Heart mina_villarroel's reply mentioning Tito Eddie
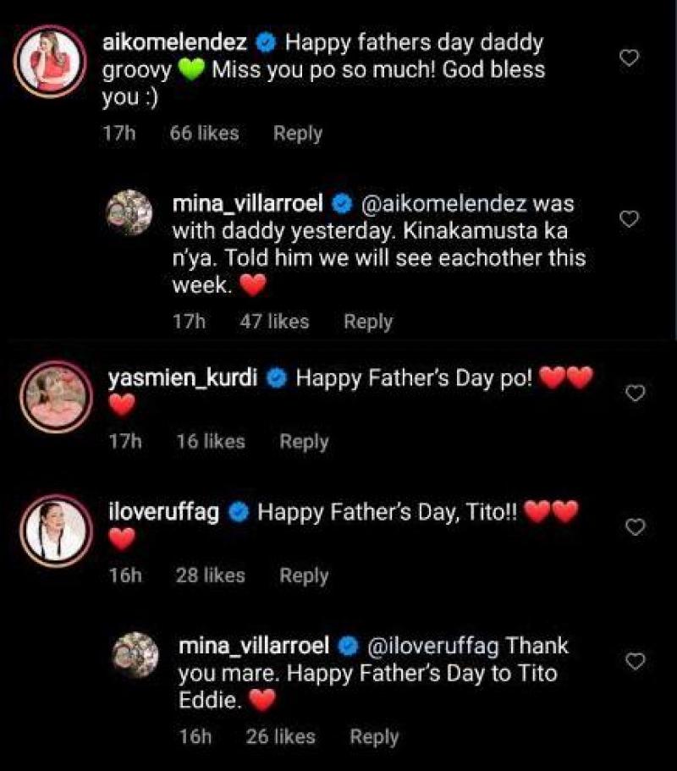The width and height of the screenshot is (677, 771). 635,660
